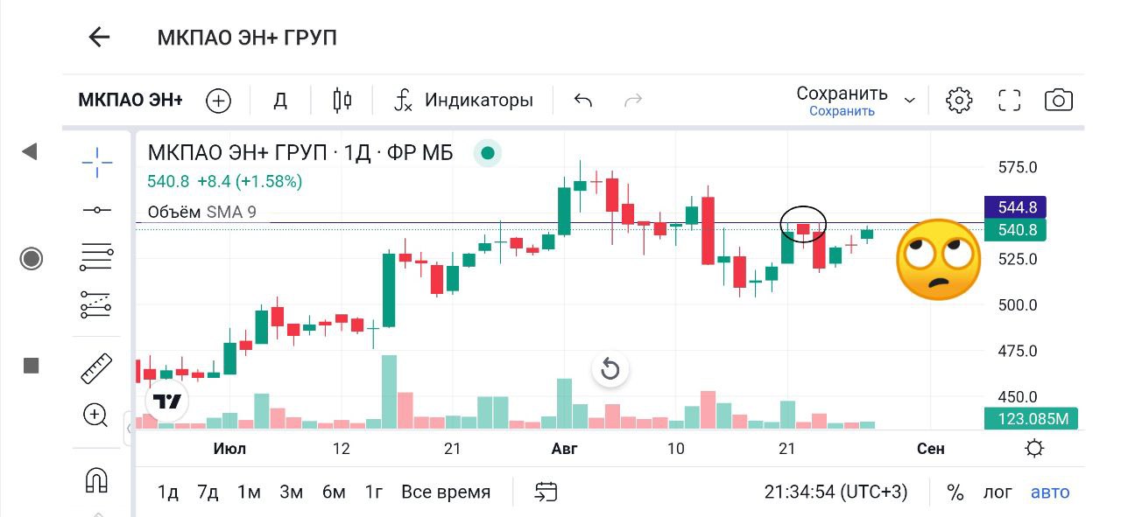
Task: Reset chart view with the circular arrow
Action: 610,369
